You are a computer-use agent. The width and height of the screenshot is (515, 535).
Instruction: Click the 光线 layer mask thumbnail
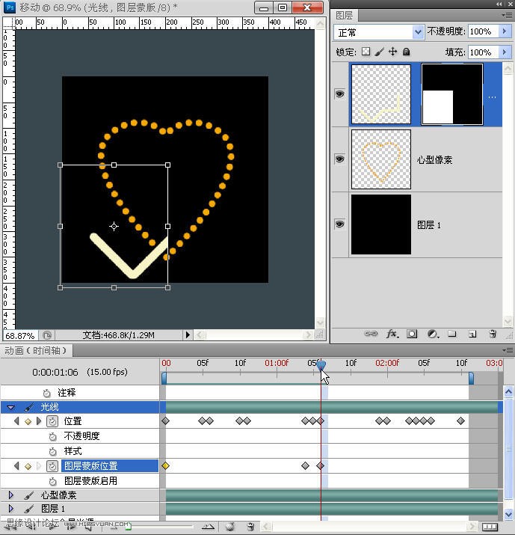tap(452, 94)
